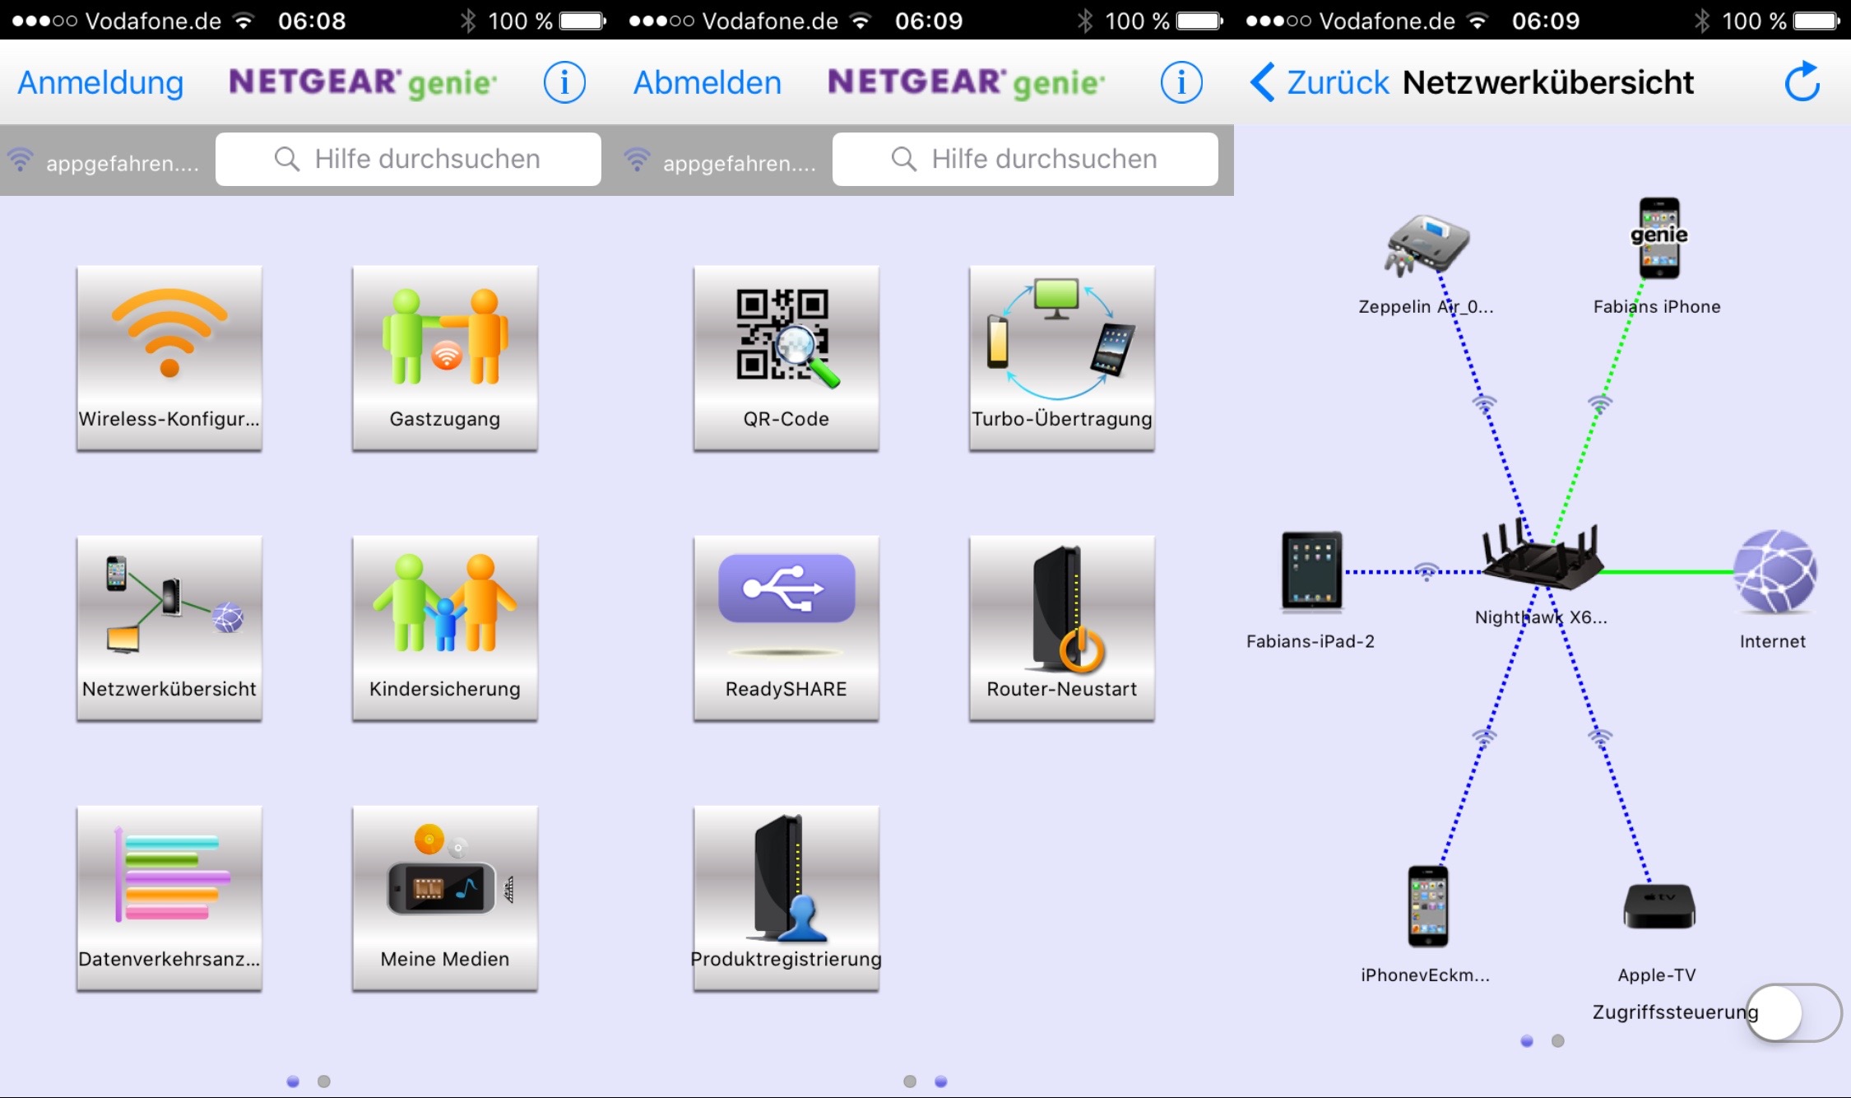
Task: Open the Gastzugang guest access tile
Action: (445, 357)
